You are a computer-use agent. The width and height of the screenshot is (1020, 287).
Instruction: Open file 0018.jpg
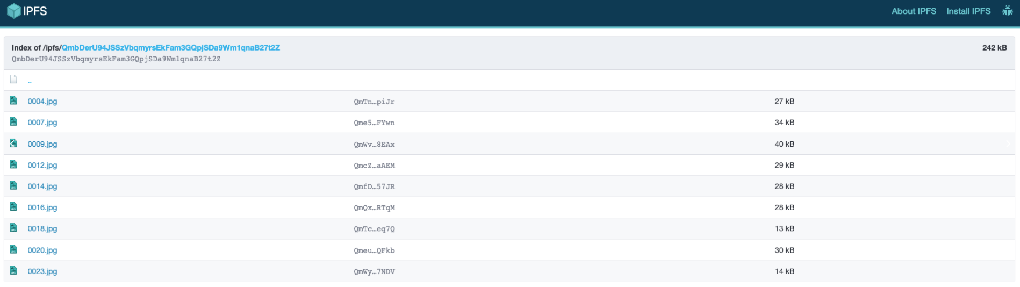click(42, 228)
